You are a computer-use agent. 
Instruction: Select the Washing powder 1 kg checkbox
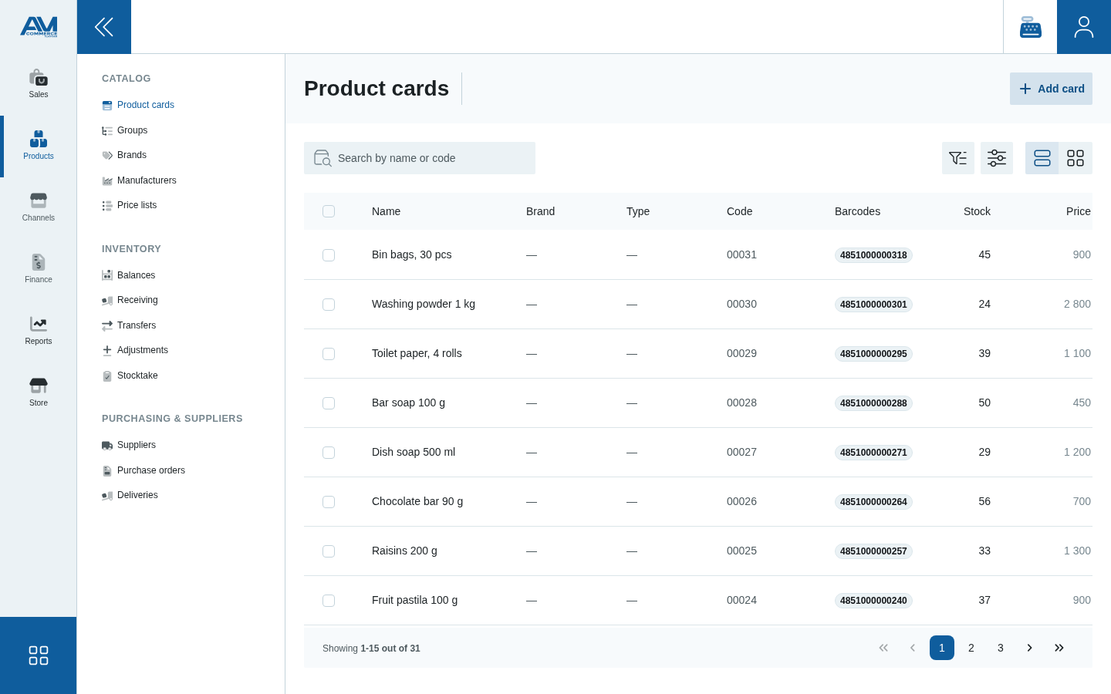coord(329,305)
